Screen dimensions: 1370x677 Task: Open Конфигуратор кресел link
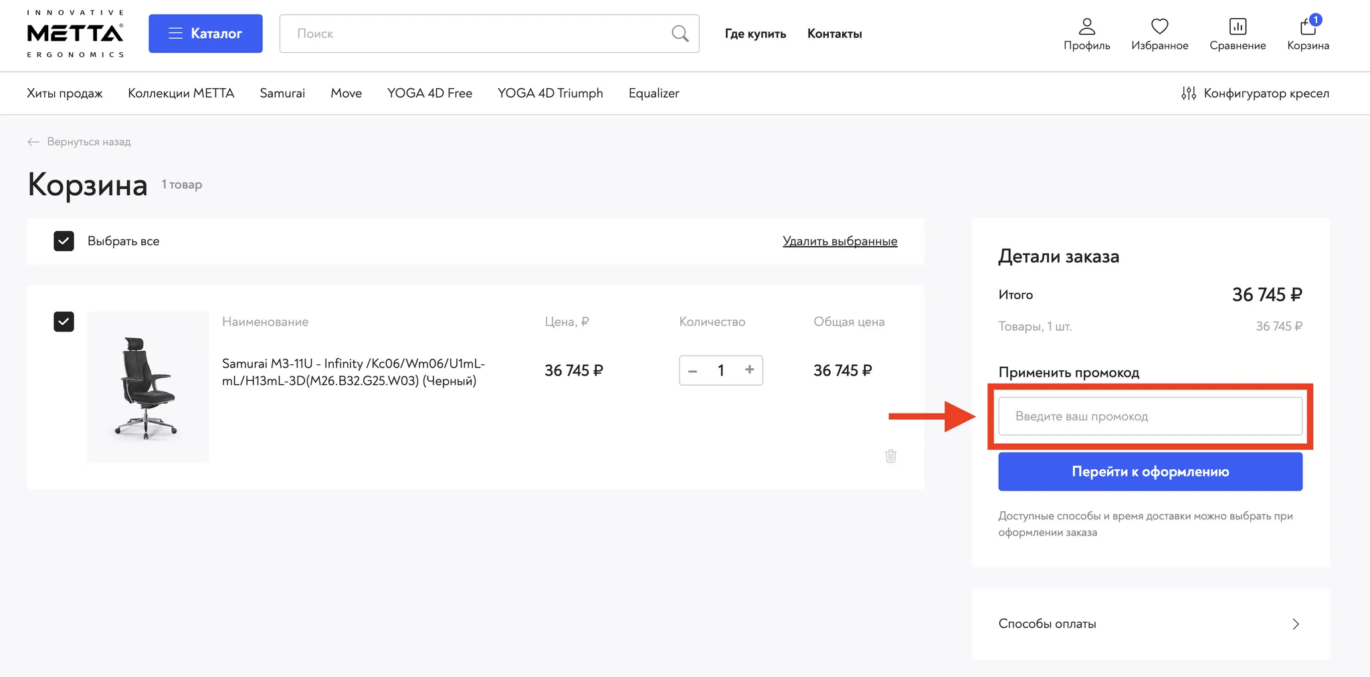coord(1256,93)
